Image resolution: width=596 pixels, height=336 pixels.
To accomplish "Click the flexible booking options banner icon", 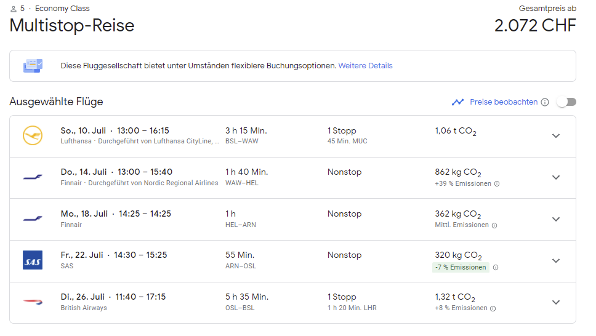I will 33,66.
